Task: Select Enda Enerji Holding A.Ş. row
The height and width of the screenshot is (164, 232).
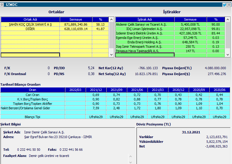Action: (170, 42)
